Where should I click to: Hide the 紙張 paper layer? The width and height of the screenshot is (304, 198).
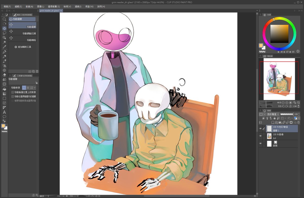point(260,144)
